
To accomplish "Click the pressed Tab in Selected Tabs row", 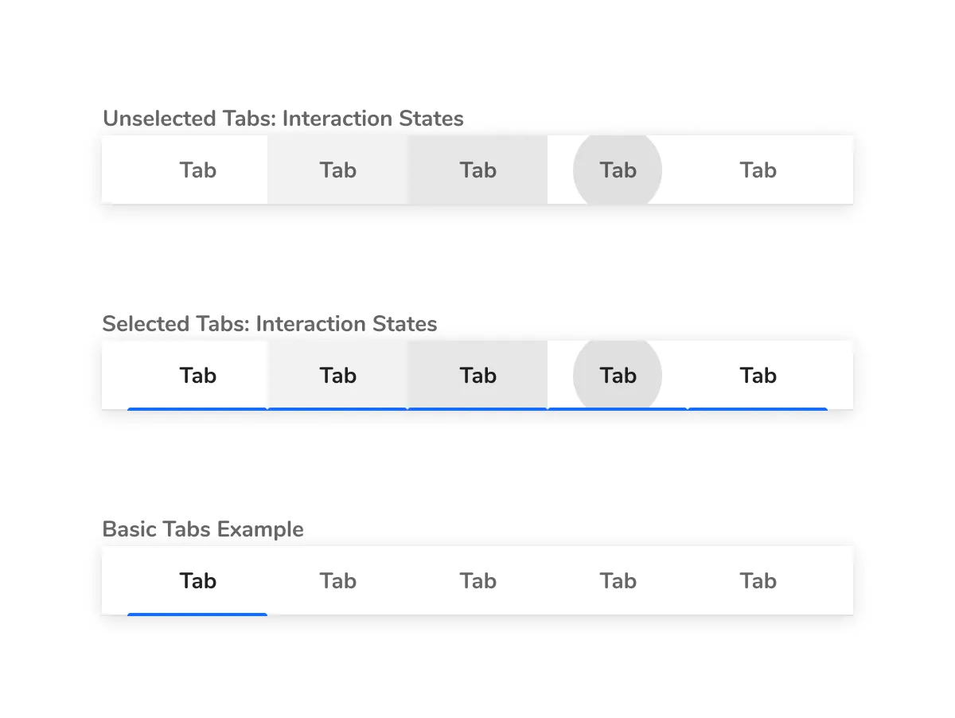I will click(477, 375).
